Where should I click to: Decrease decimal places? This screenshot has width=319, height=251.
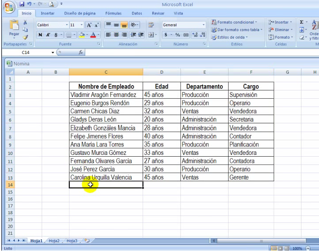pyautogui.click(x=202, y=35)
